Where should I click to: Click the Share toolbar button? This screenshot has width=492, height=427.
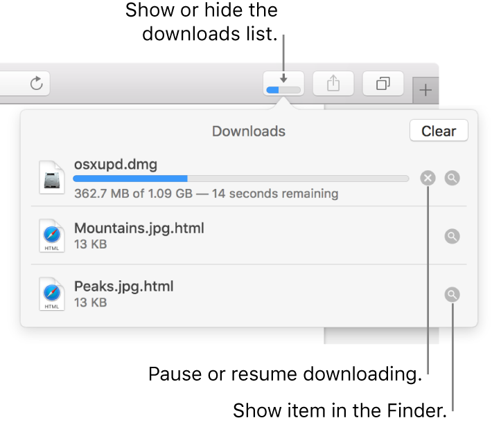click(x=333, y=84)
